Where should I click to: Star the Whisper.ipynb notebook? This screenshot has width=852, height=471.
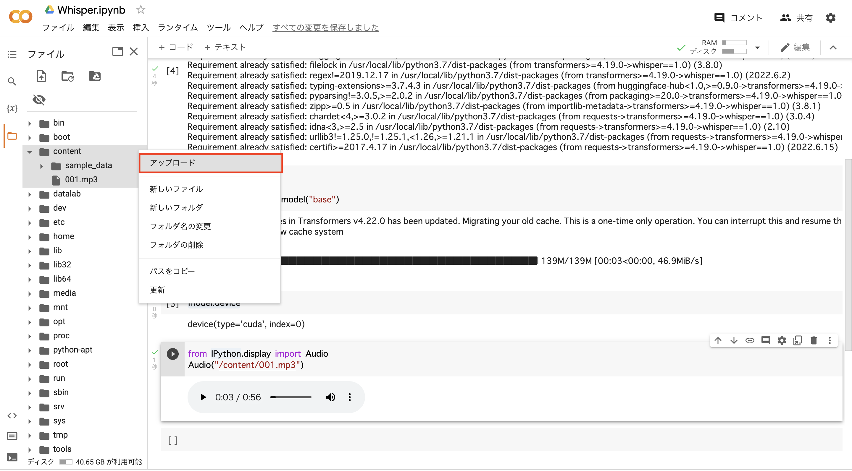click(141, 9)
